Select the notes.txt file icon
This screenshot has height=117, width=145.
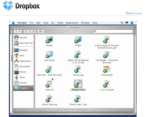49,84
